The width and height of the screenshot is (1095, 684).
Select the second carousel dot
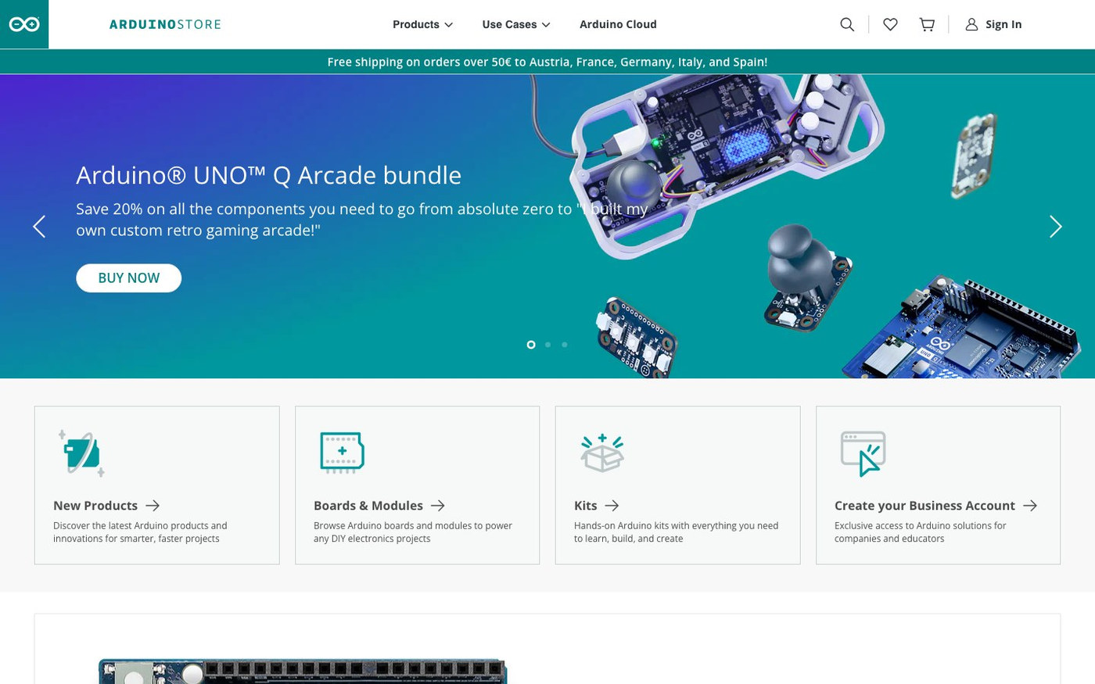tap(547, 345)
